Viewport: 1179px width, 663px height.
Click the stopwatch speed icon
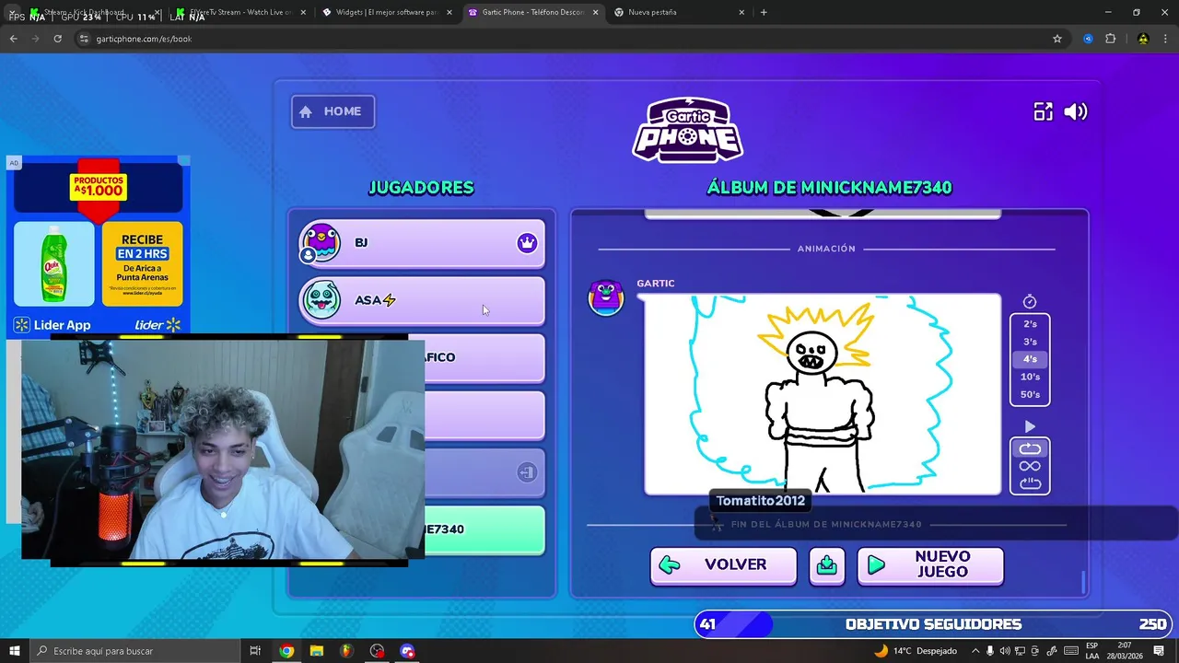tap(1030, 302)
